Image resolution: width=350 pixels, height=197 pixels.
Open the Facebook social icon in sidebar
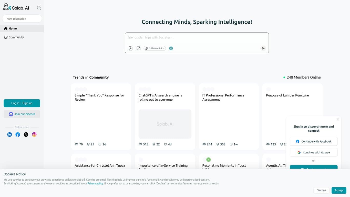coord(18,134)
